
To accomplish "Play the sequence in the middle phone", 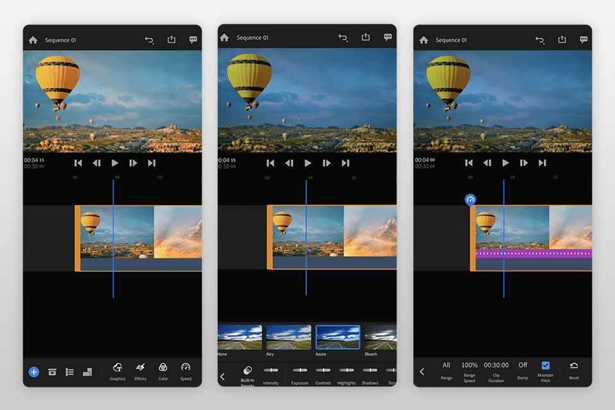I will pos(308,163).
